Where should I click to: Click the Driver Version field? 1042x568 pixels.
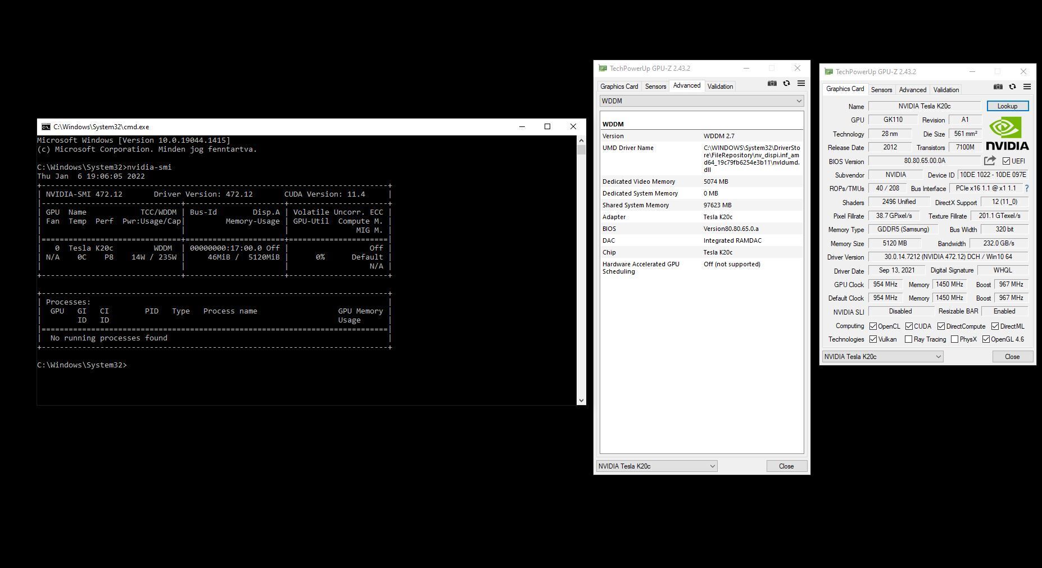coord(948,257)
